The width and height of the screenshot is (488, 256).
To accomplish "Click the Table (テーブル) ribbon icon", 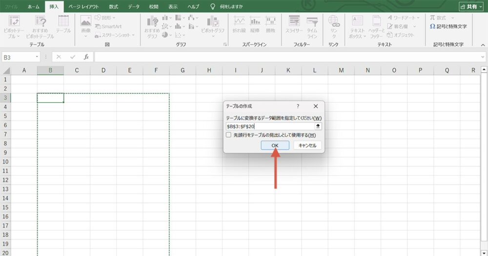I will coord(63,24).
